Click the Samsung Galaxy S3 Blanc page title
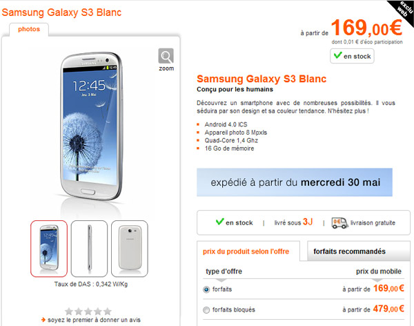 (x=61, y=12)
